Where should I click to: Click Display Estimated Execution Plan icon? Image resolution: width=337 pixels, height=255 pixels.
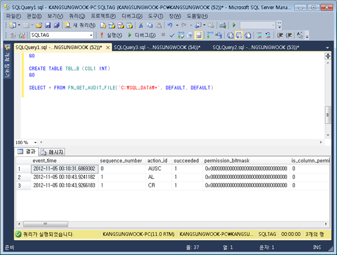[181, 35]
